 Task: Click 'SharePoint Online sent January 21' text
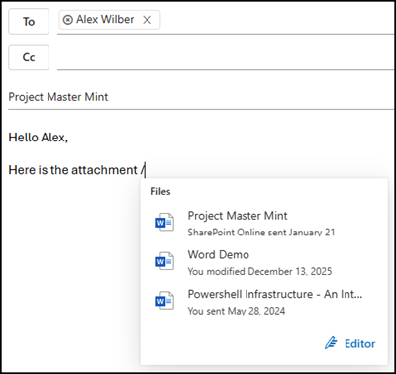click(261, 233)
